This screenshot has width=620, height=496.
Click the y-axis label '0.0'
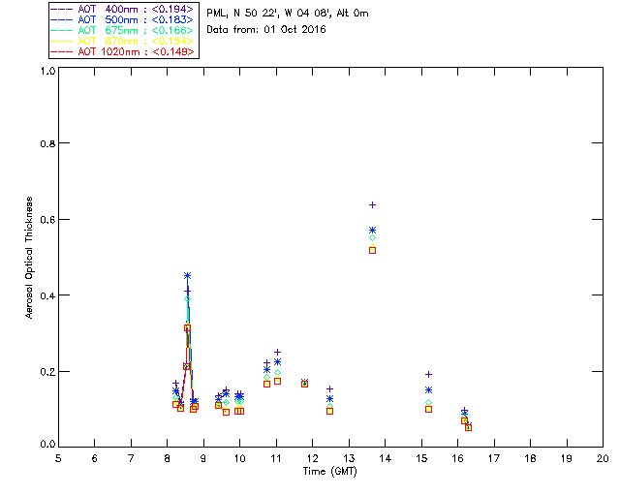pos(47,445)
